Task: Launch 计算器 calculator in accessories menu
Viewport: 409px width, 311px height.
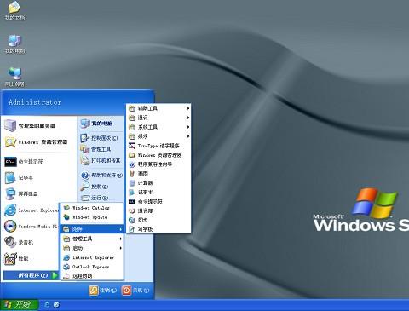Action: tap(158, 183)
